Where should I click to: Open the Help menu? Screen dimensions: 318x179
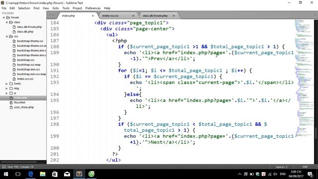click(x=107, y=8)
